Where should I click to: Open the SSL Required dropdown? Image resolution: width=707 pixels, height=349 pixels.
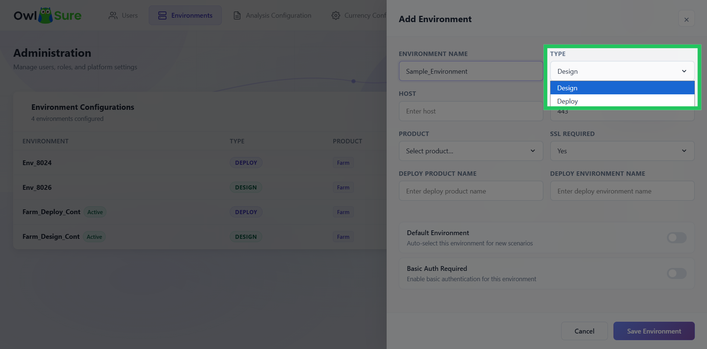[622, 151]
